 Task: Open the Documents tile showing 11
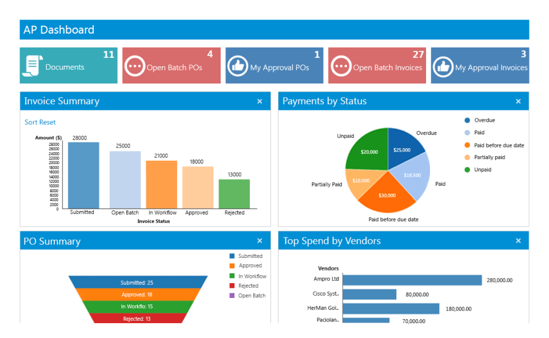pos(69,65)
